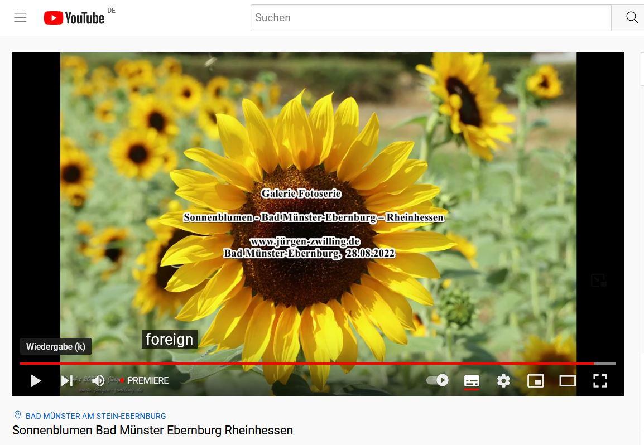This screenshot has width=644, height=445.
Task: Click the 'foreign' subtitle caption box
Action: (169, 339)
